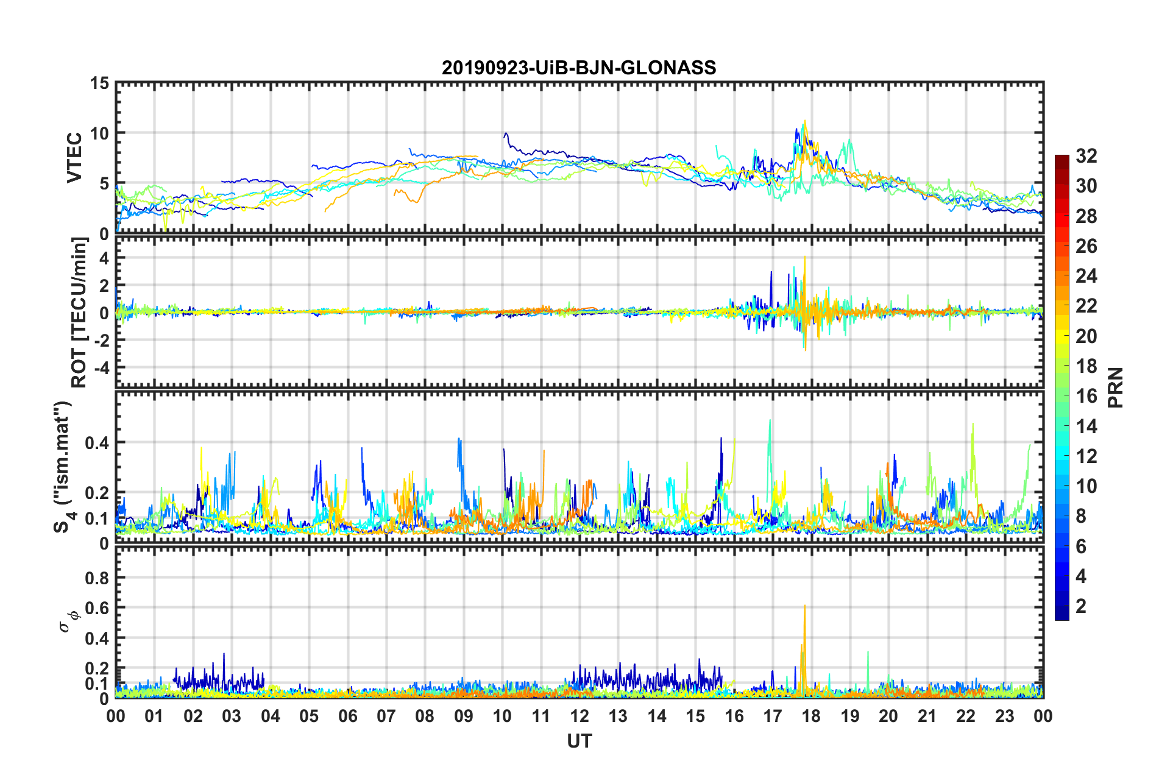The image size is (1159, 775).
Task: Click the 18 tick label on the UT axis
Action: [x=811, y=716]
